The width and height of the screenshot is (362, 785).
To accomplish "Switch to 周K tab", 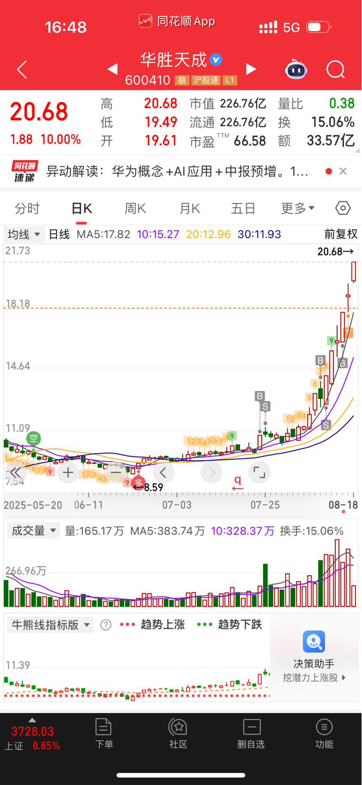I will coord(136,208).
